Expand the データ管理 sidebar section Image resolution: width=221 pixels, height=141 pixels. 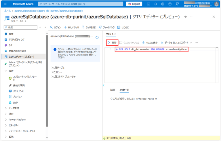point(6,108)
